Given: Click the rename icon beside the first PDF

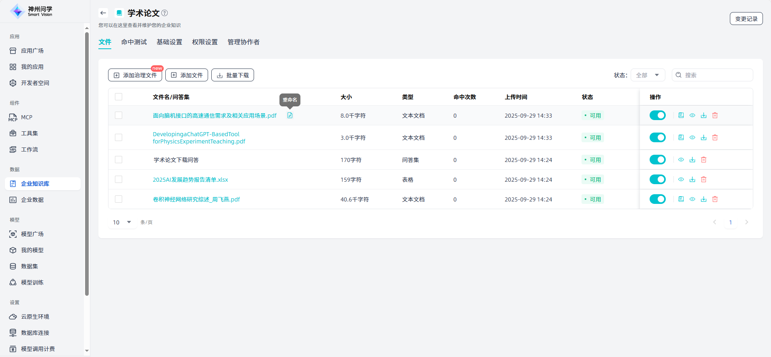Looking at the screenshot, I should 290,116.
